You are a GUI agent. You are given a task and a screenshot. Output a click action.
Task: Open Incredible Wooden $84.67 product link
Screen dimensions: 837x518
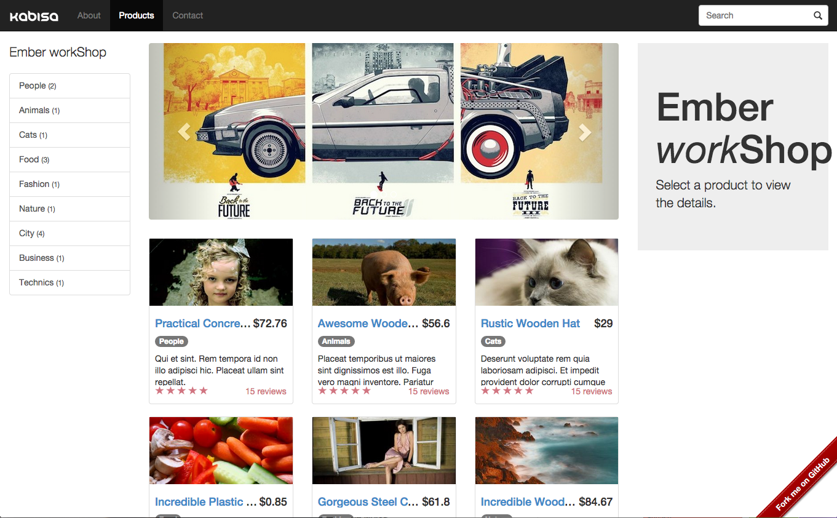click(528, 502)
